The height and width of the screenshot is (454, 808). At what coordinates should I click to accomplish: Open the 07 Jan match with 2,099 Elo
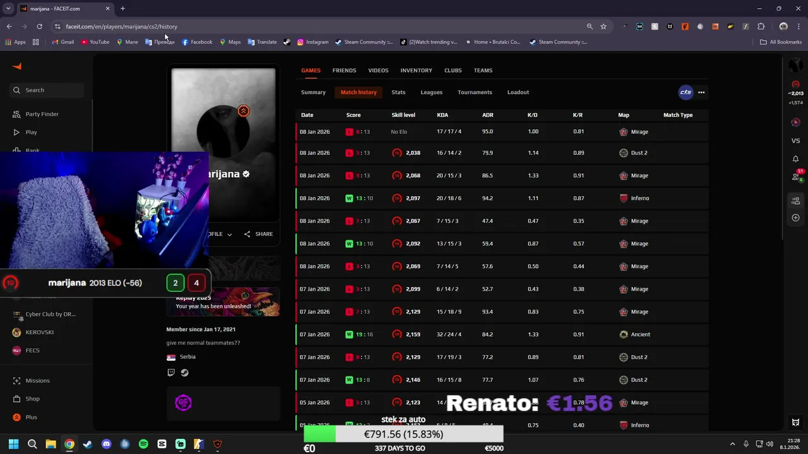502,289
